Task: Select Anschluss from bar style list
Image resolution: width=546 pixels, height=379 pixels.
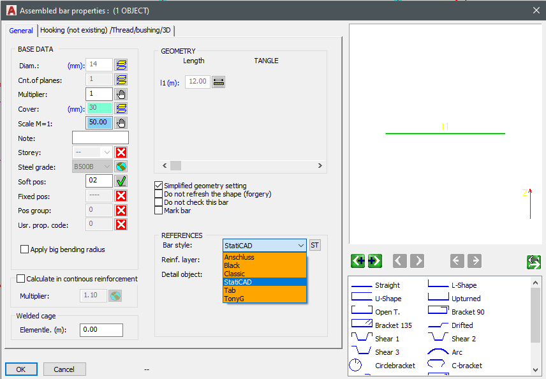Action: [x=265, y=257]
